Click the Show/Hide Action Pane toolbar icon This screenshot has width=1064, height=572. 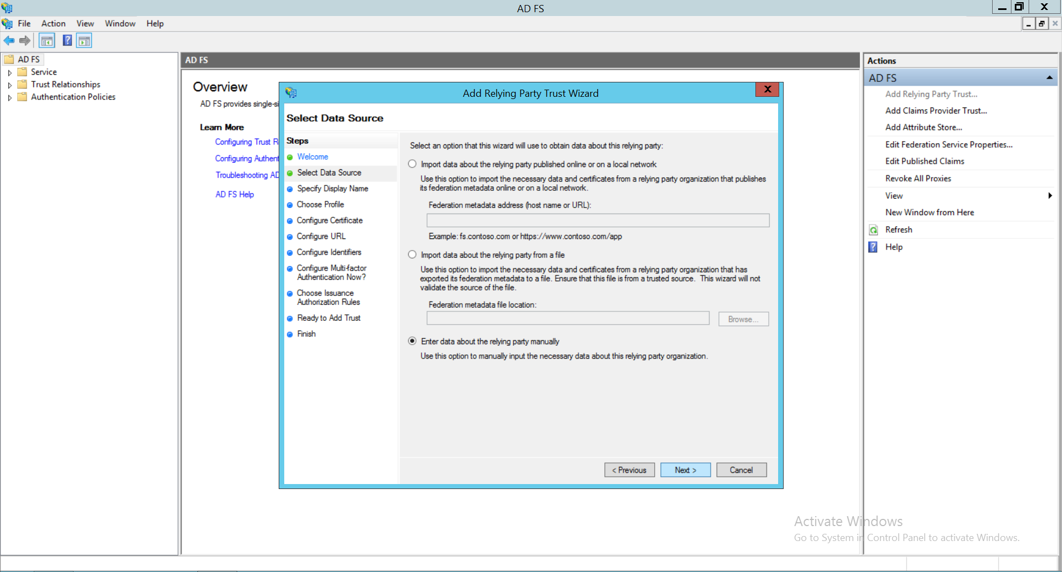(84, 40)
